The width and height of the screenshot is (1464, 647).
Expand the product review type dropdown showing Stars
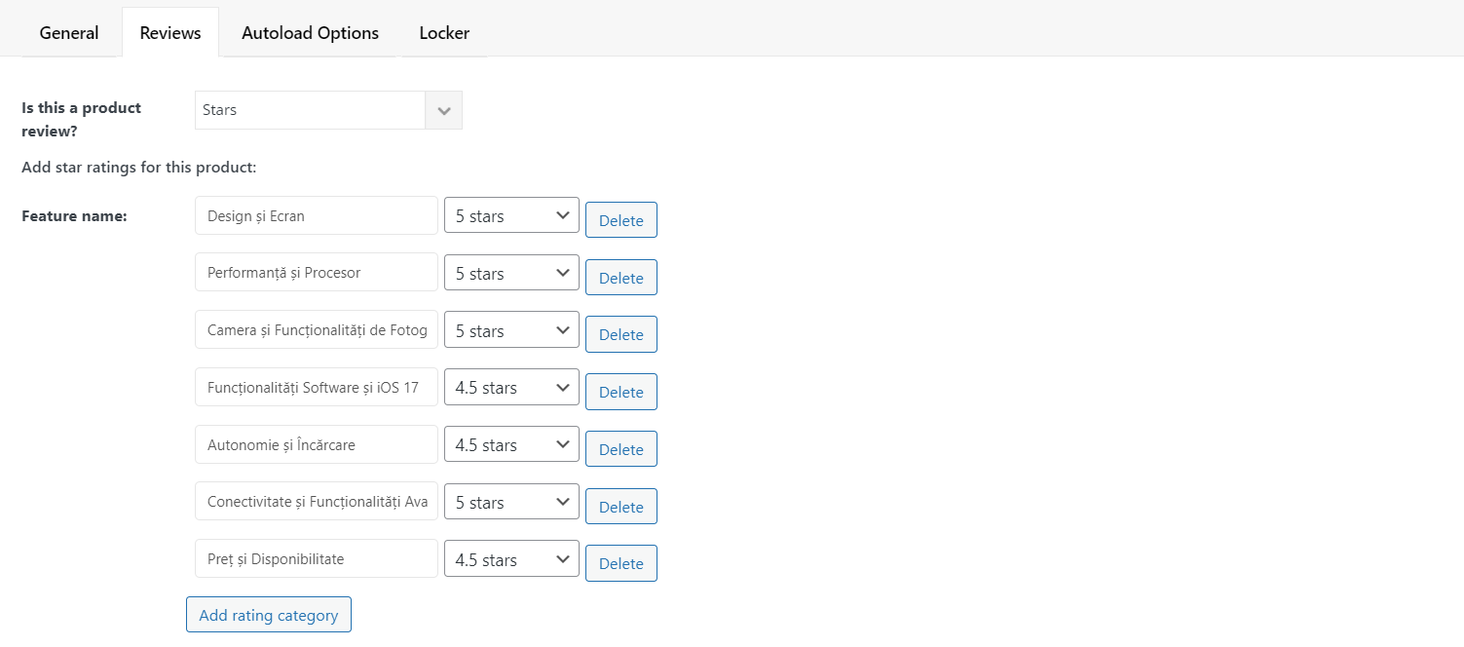[x=328, y=110]
